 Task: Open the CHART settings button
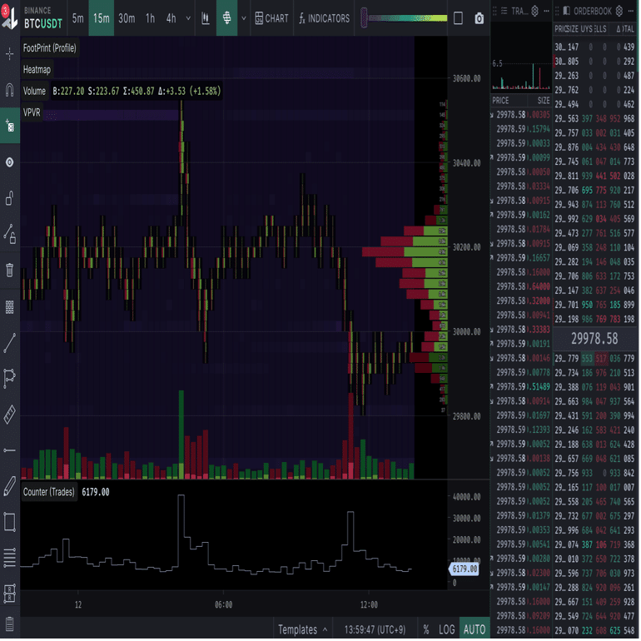[x=272, y=18]
